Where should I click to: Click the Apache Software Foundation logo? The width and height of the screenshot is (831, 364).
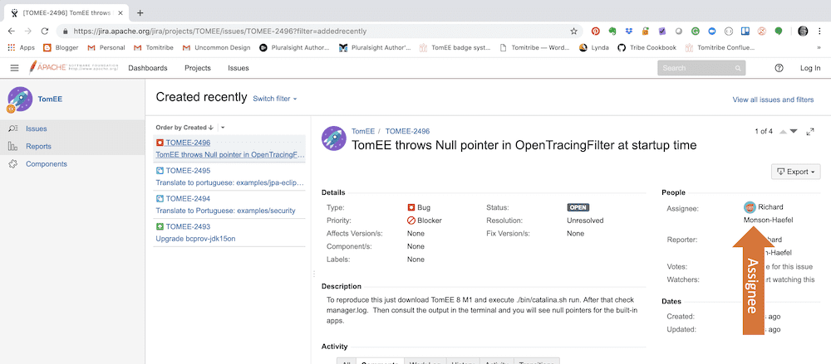pyautogui.click(x=74, y=68)
